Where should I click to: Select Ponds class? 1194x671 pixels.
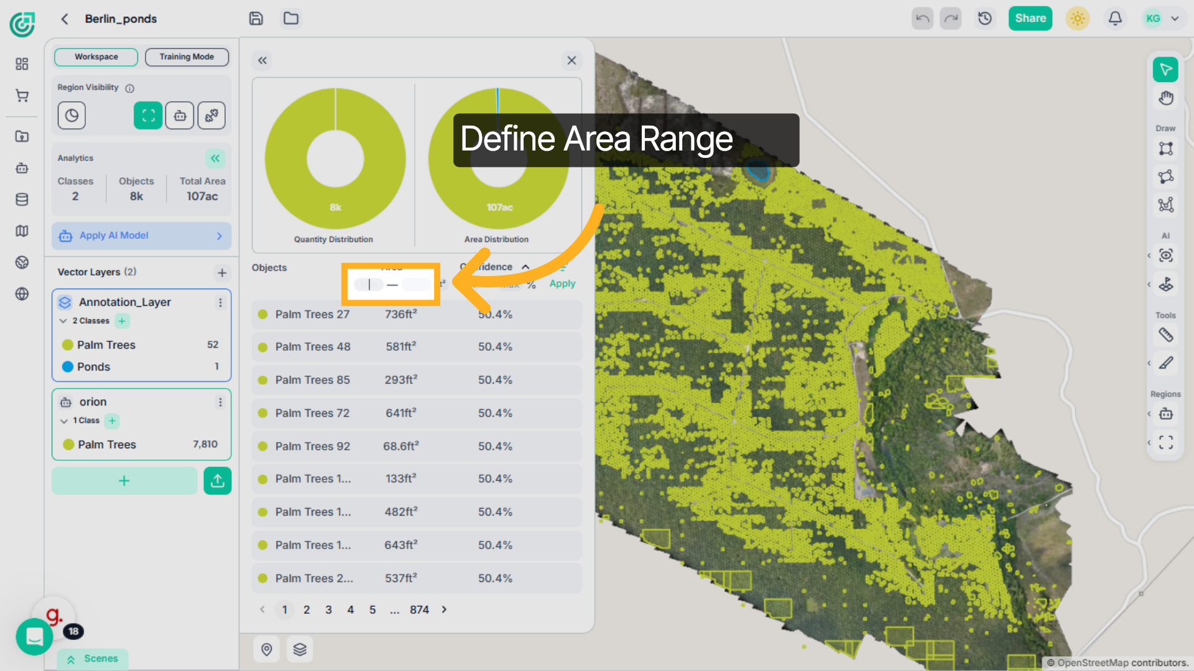point(142,367)
